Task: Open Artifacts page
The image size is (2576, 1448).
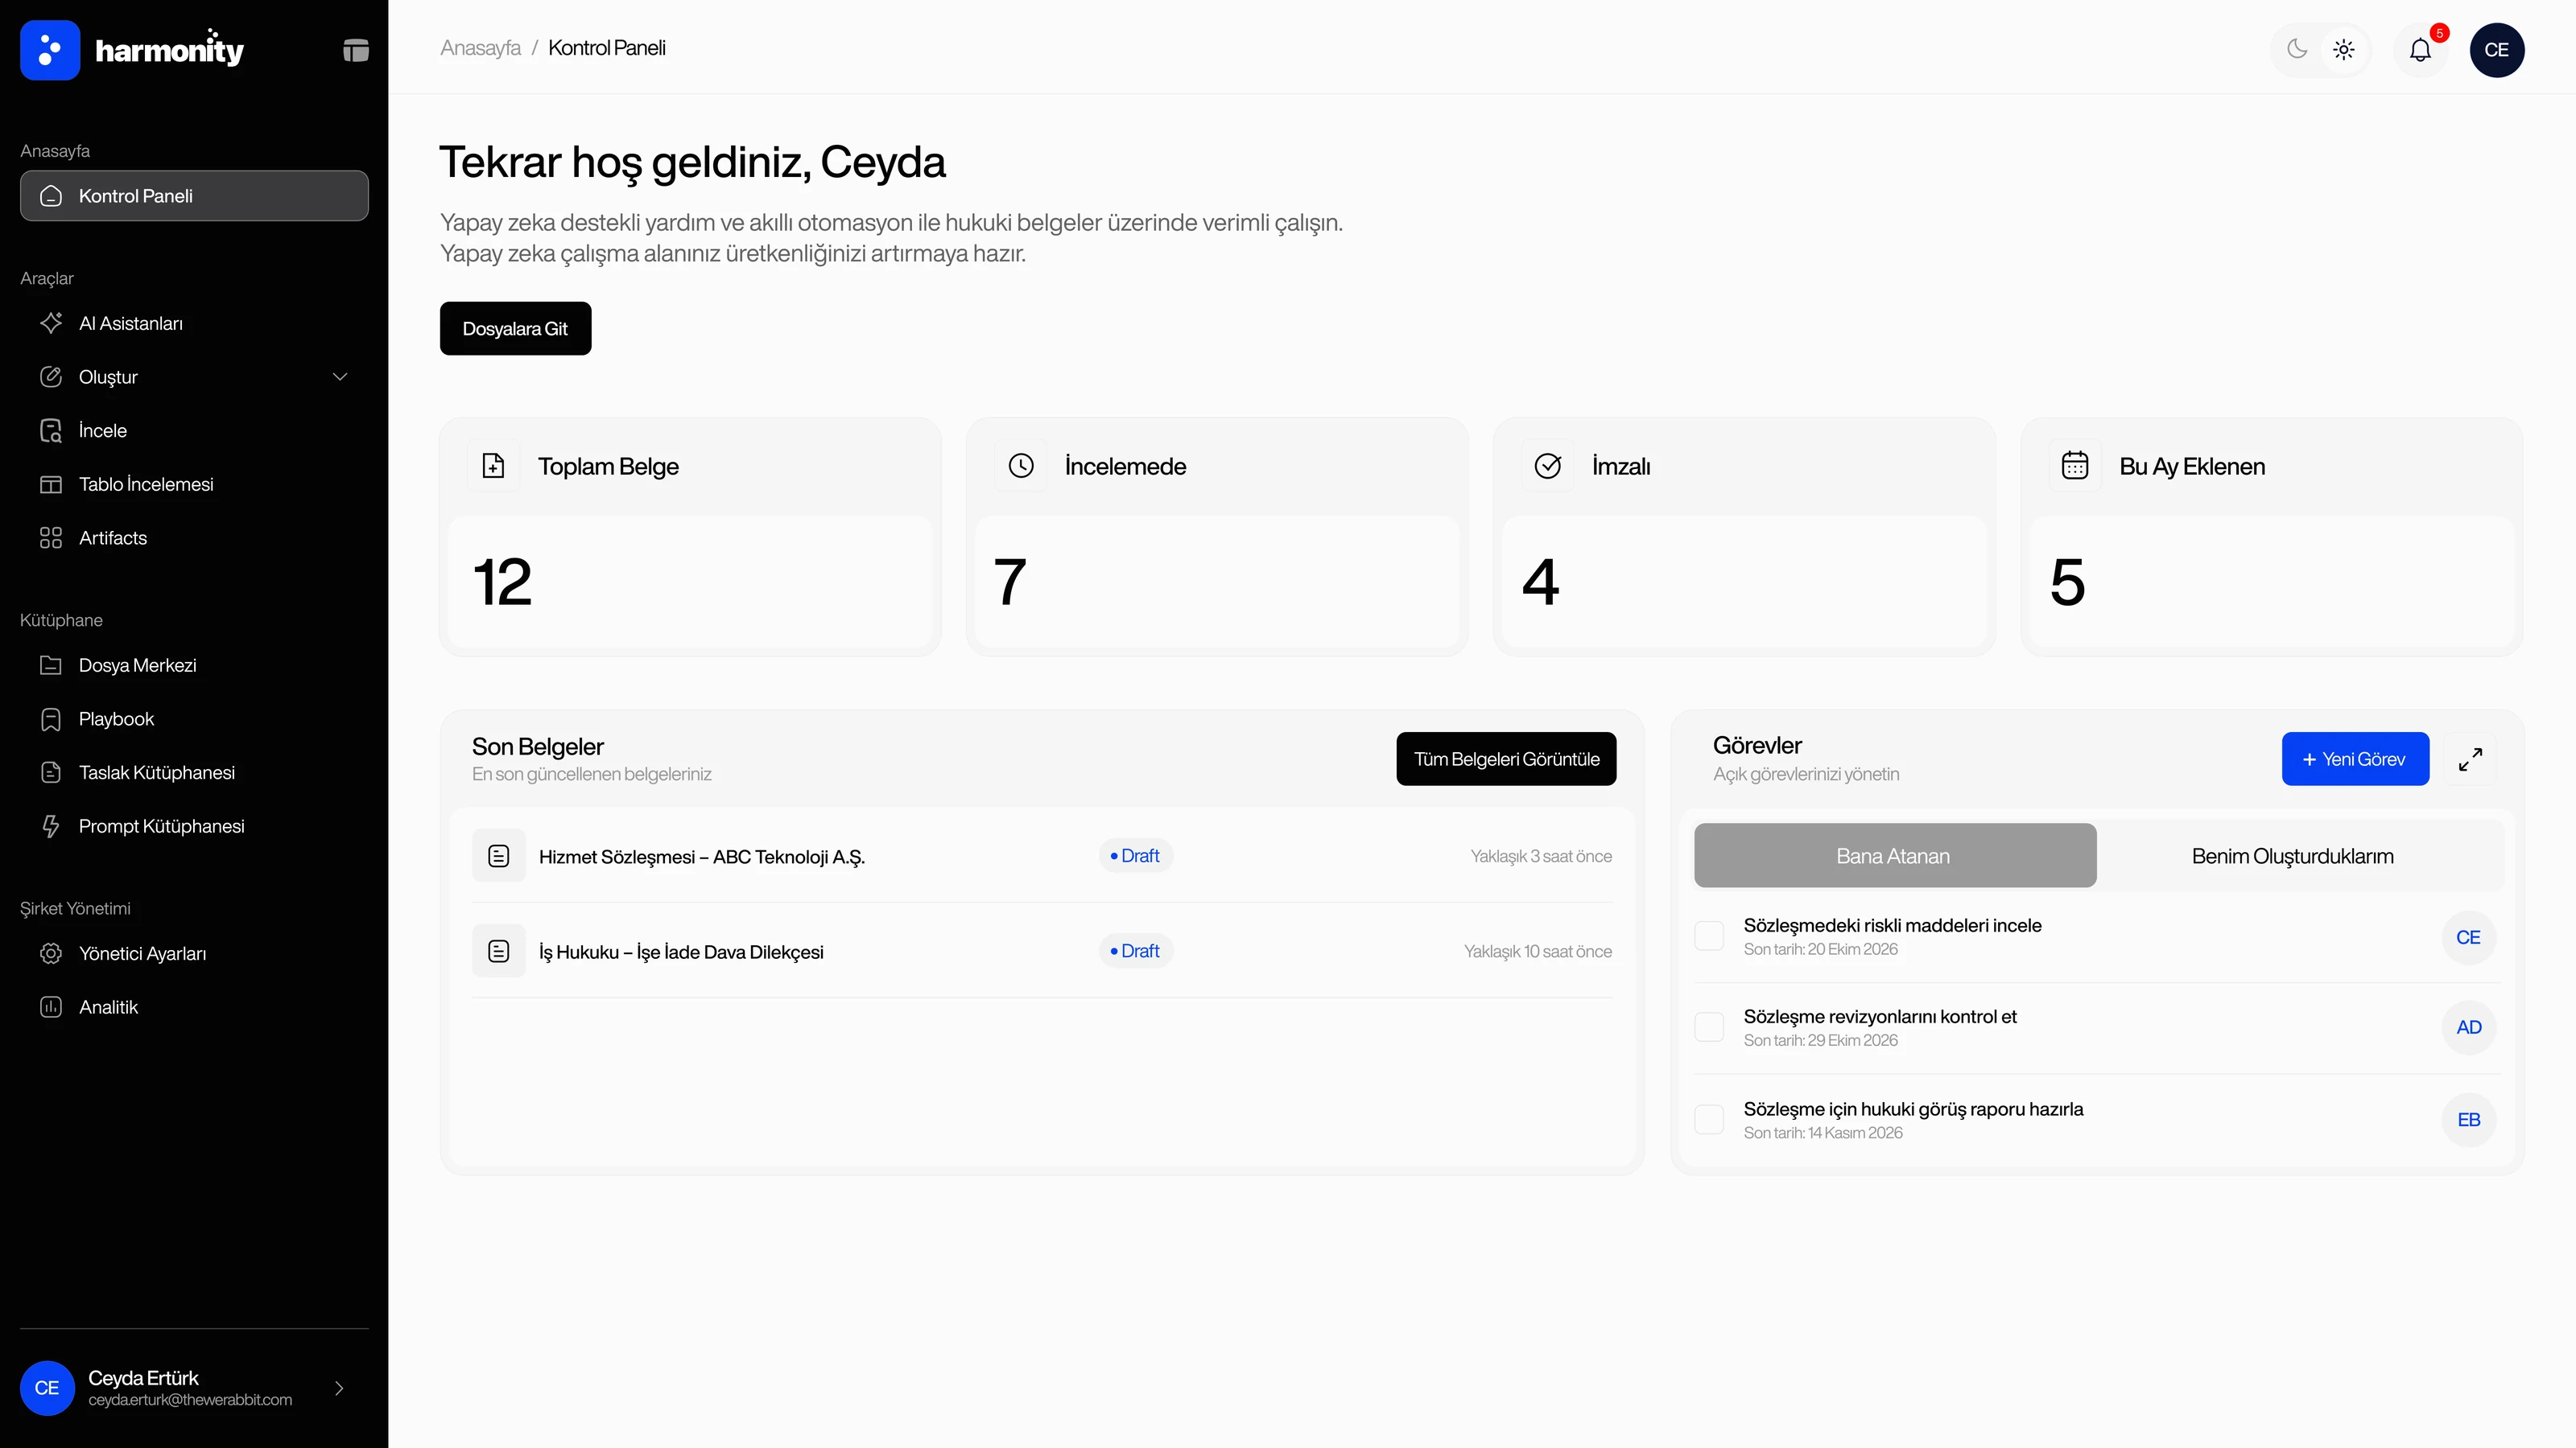Action: click(x=194, y=537)
